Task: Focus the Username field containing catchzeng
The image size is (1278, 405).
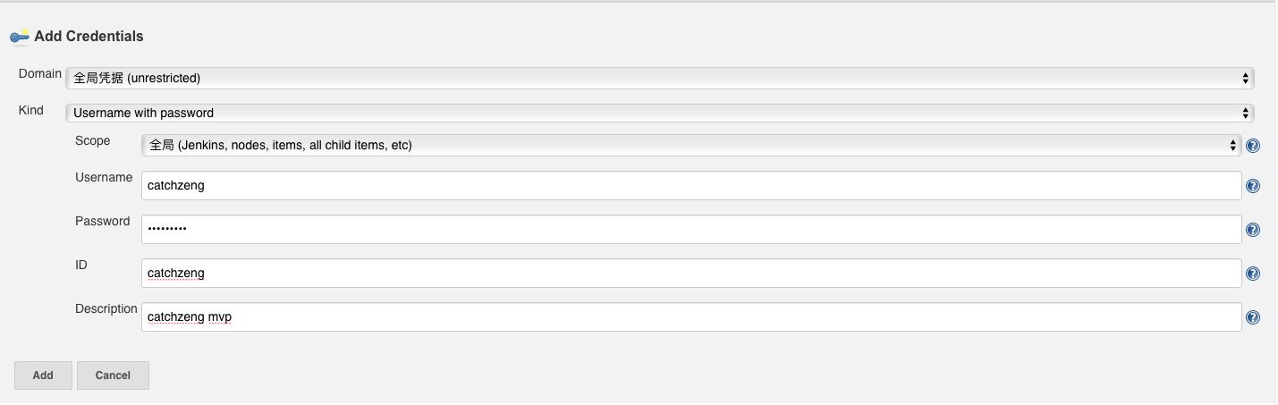Action: coord(691,186)
